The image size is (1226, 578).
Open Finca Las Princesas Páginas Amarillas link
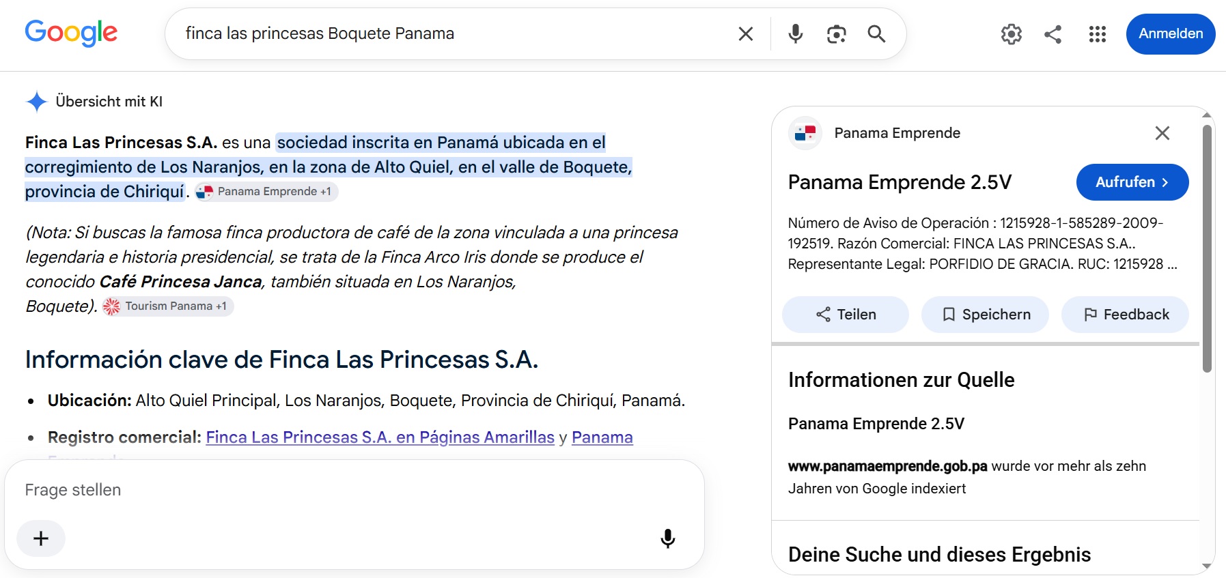(x=380, y=437)
